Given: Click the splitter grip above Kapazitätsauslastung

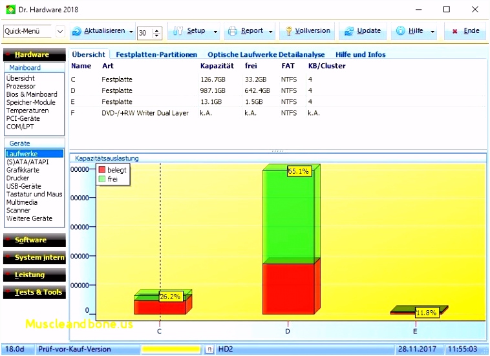Looking at the screenshot, I should click(x=277, y=151).
